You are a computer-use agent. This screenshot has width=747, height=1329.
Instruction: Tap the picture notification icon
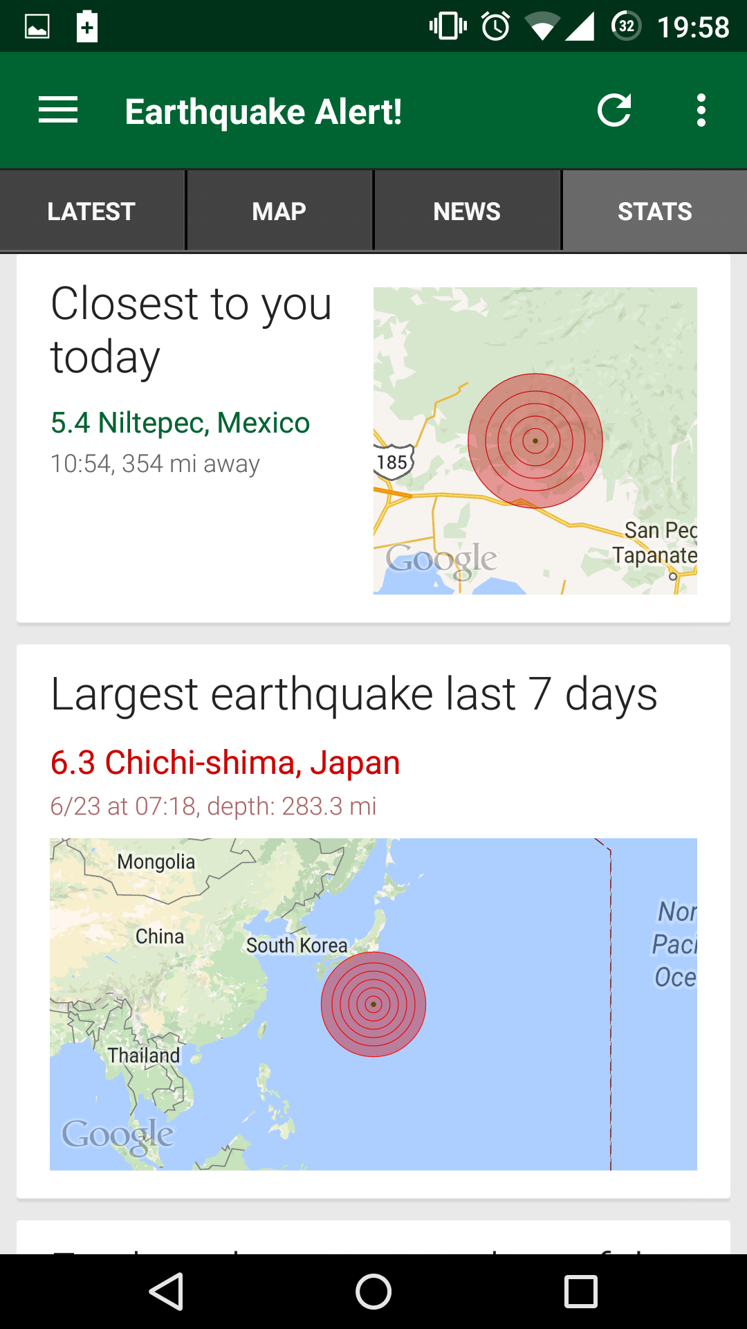(x=37, y=27)
